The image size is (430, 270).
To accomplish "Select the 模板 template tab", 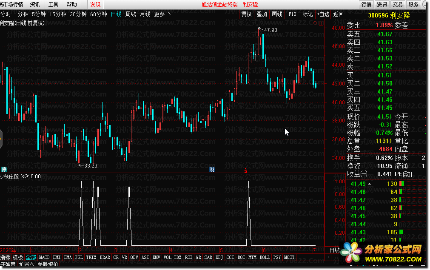I will pyautogui.click(x=18, y=257).
